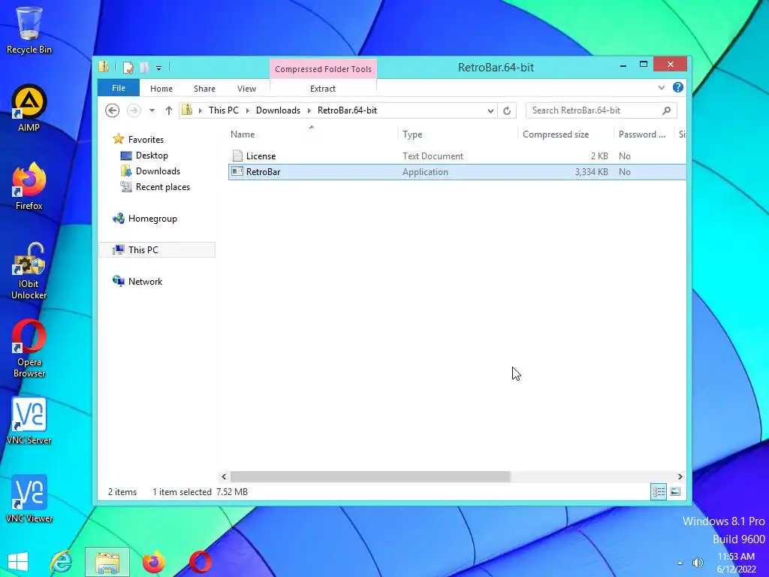Open Internet Explorer from the taskbar
This screenshot has width=769, height=577.
point(62,562)
